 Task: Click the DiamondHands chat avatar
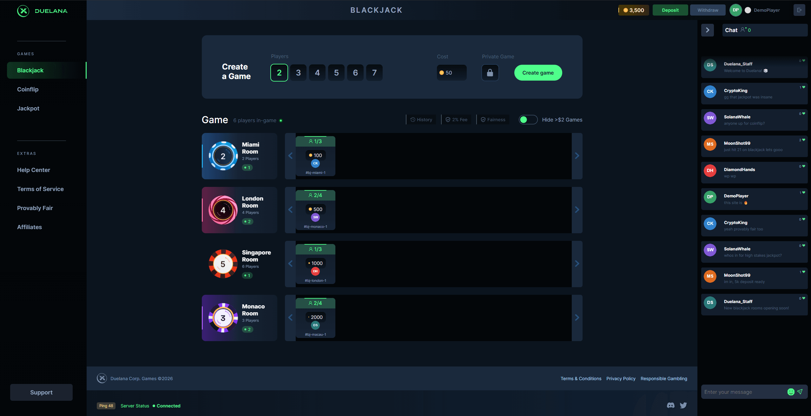tap(710, 170)
